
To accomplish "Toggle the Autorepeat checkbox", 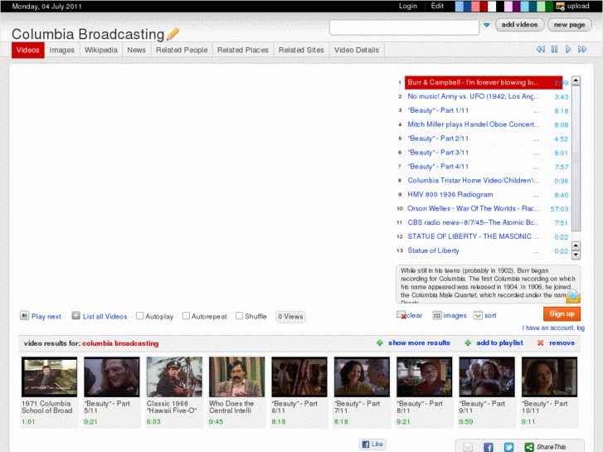I will (x=187, y=316).
